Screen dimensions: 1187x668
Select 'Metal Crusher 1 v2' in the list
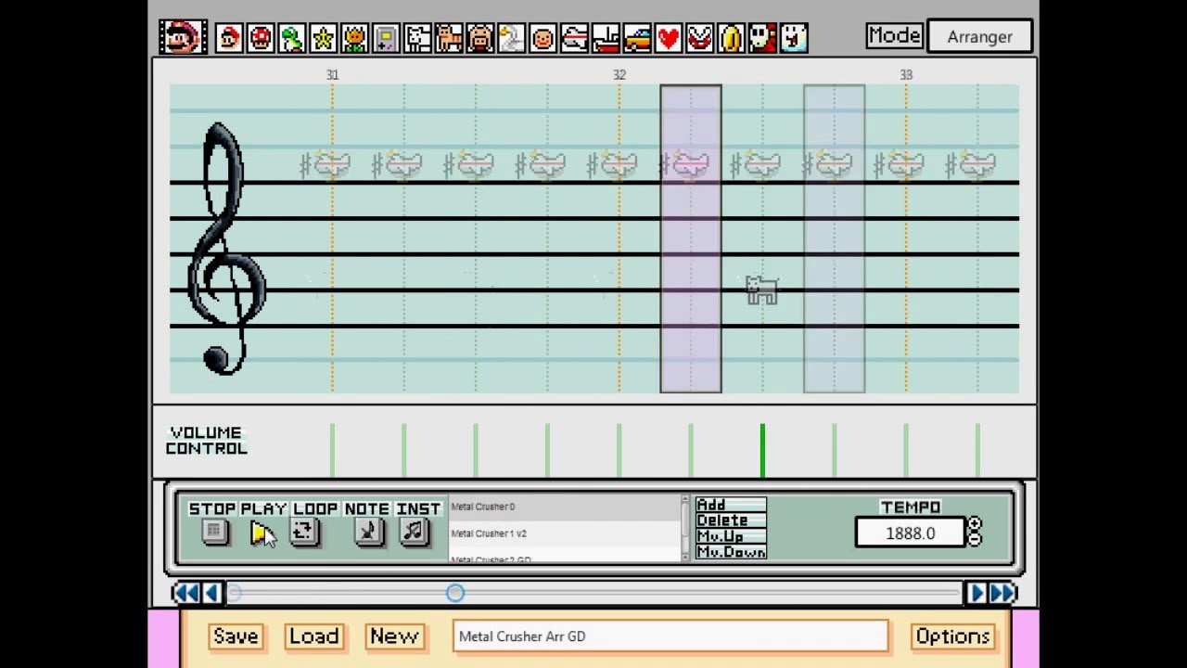[x=565, y=533]
